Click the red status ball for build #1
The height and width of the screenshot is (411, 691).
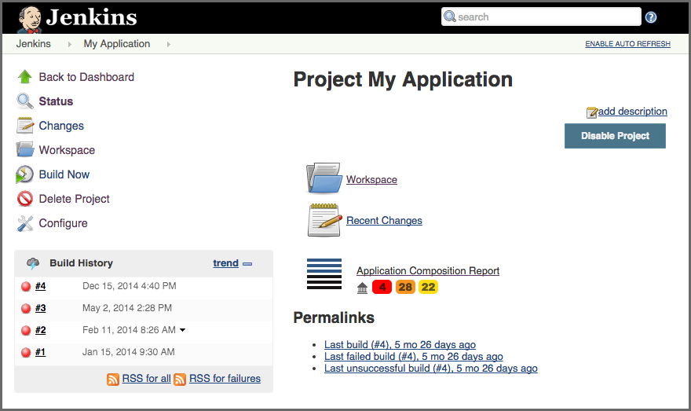[x=26, y=352]
